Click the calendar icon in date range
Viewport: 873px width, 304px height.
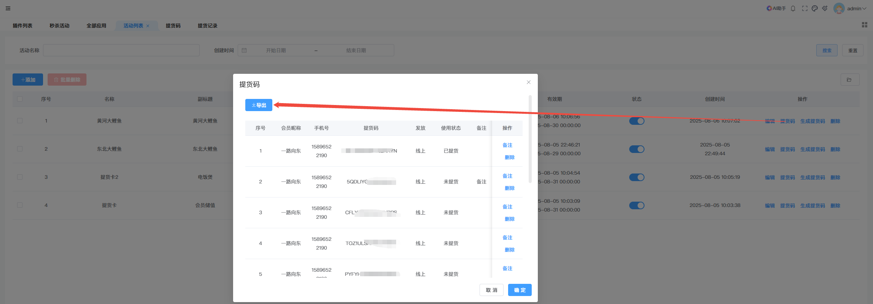(244, 50)
